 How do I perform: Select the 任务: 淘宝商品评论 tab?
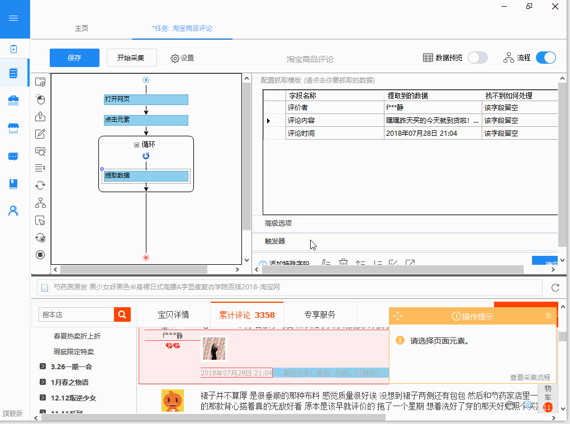point(182,28)
